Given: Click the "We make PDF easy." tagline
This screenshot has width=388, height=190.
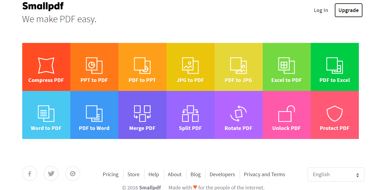Looking at the screenshot, I should point(59,20).
